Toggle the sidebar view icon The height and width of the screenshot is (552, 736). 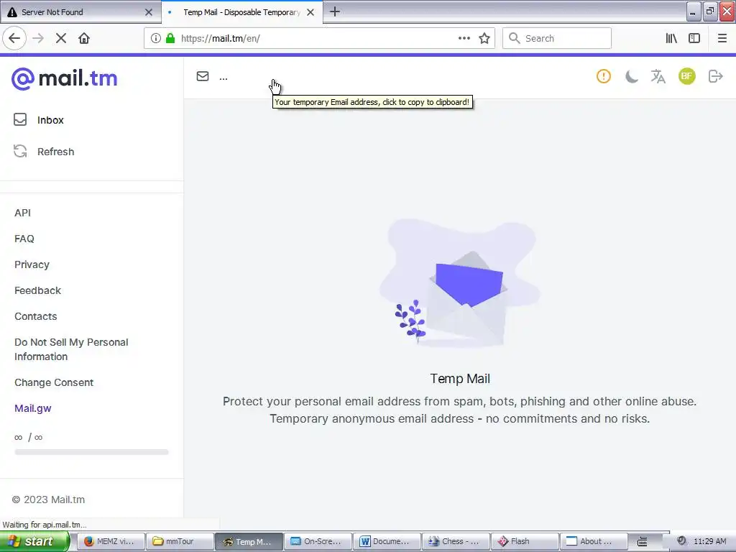point(694,38)
